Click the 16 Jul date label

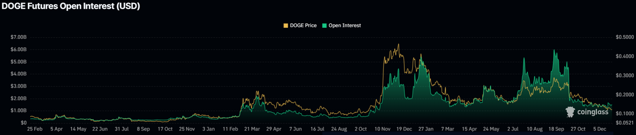pos(317,129)
